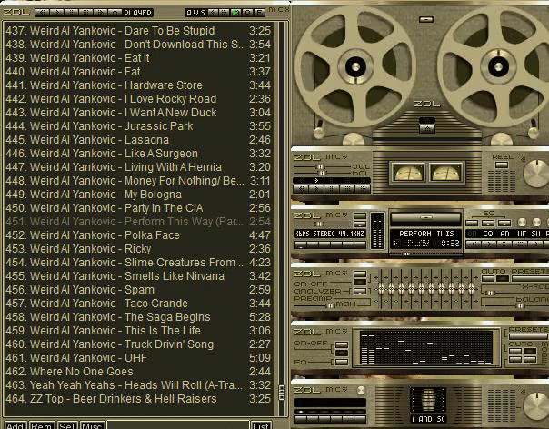Toggle the upper ON-OFF button on the analyzer module
This screenshot has height=429, width=549.
tap(342, 345)
